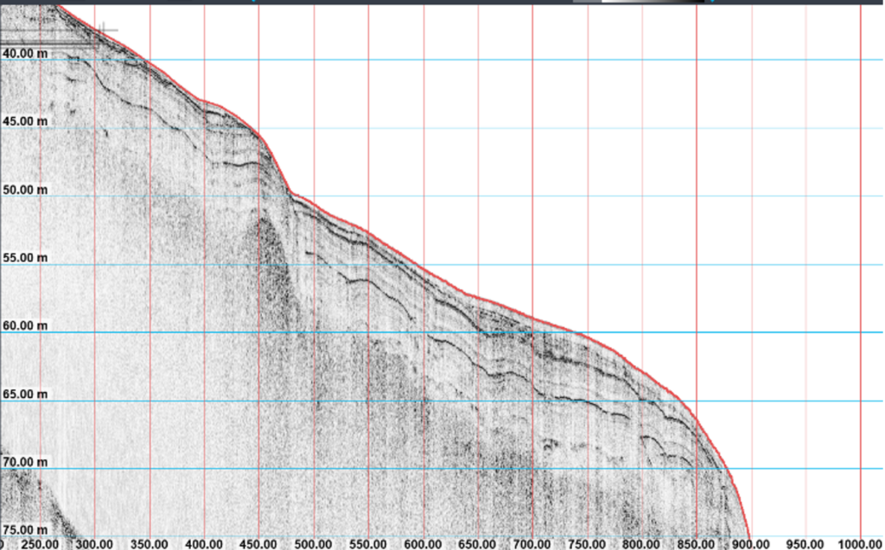Click the 800.00 distance axis label

(642, 545)
